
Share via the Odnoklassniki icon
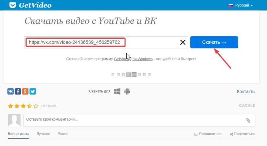click(25, 91)
